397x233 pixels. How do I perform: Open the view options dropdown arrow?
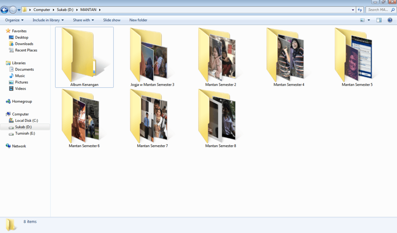pos(369,20)
